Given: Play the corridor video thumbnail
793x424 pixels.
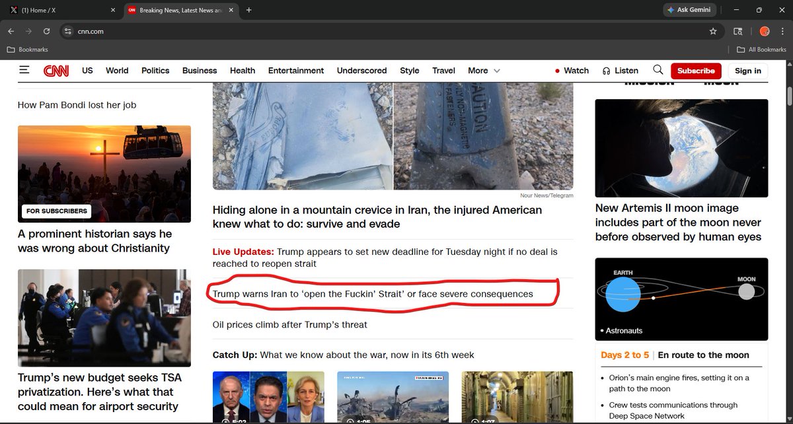Looking at the screenshot, I should [517, 397].
